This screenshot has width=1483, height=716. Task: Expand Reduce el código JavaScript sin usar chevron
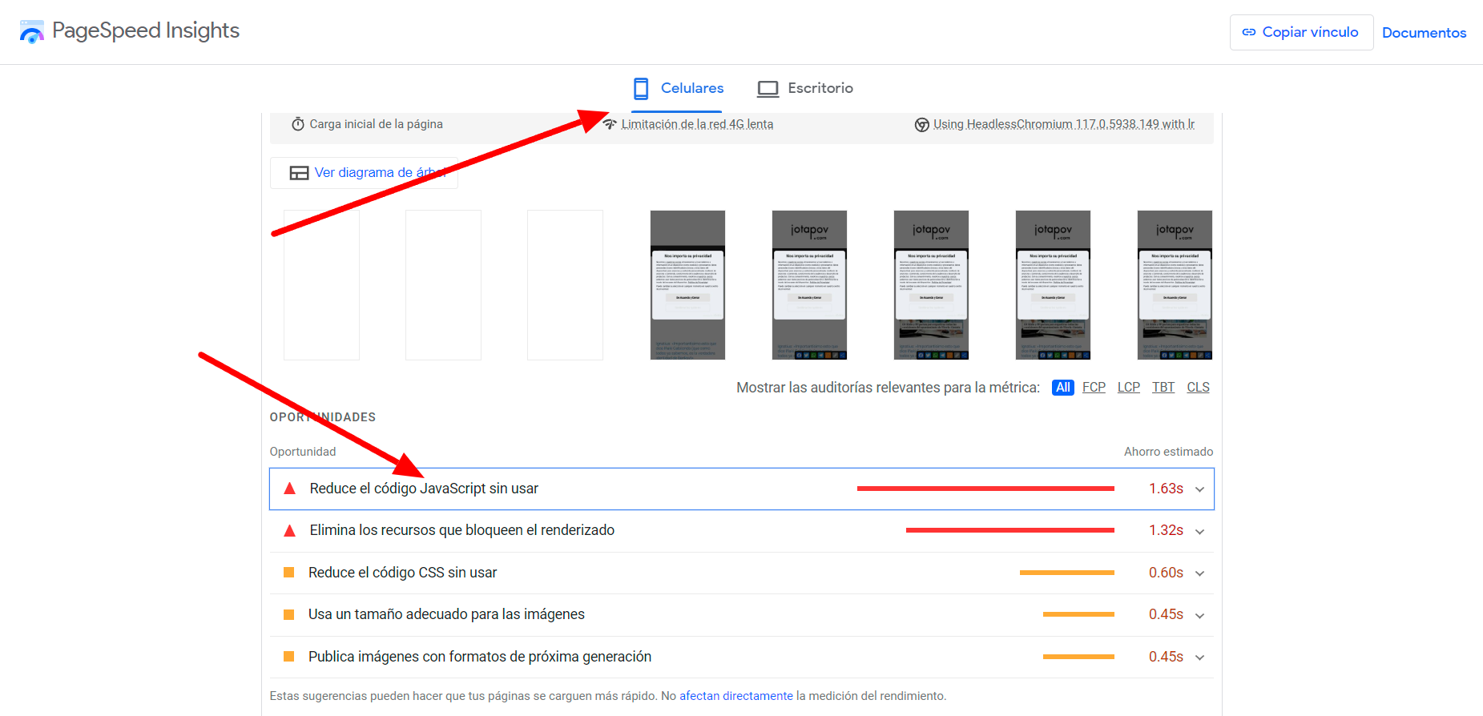[x=1199, y=489]
